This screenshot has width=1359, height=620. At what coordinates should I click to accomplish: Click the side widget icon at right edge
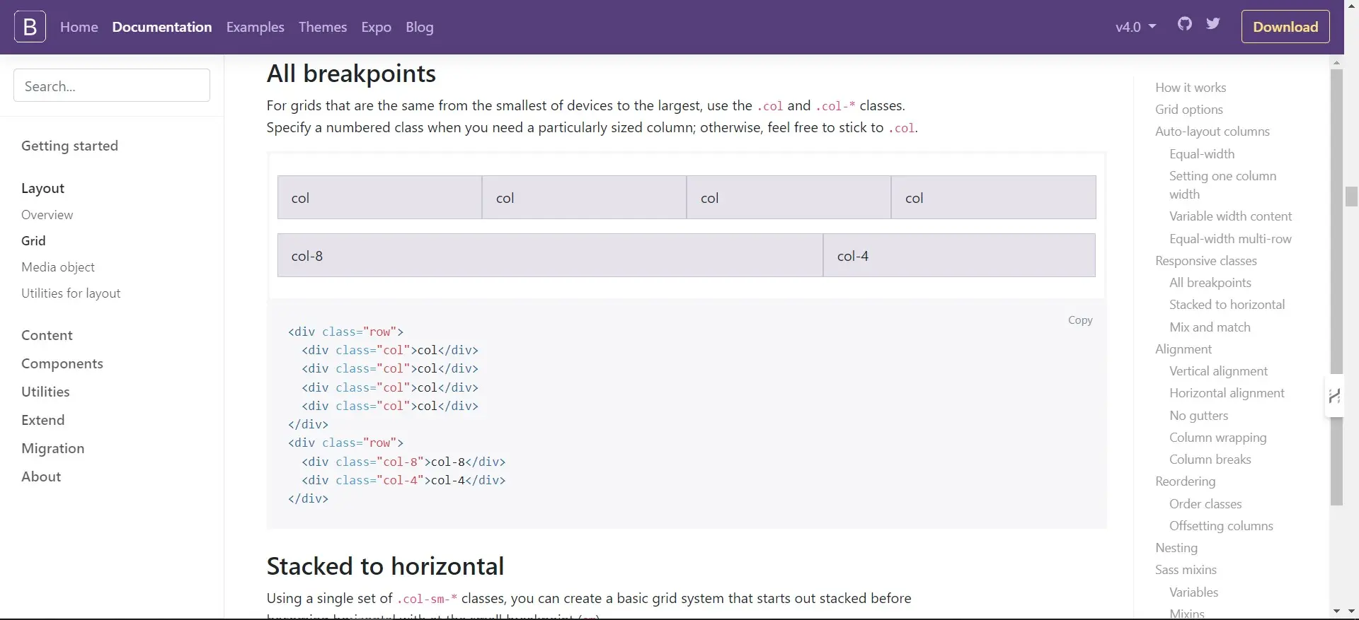[1334, 397]
